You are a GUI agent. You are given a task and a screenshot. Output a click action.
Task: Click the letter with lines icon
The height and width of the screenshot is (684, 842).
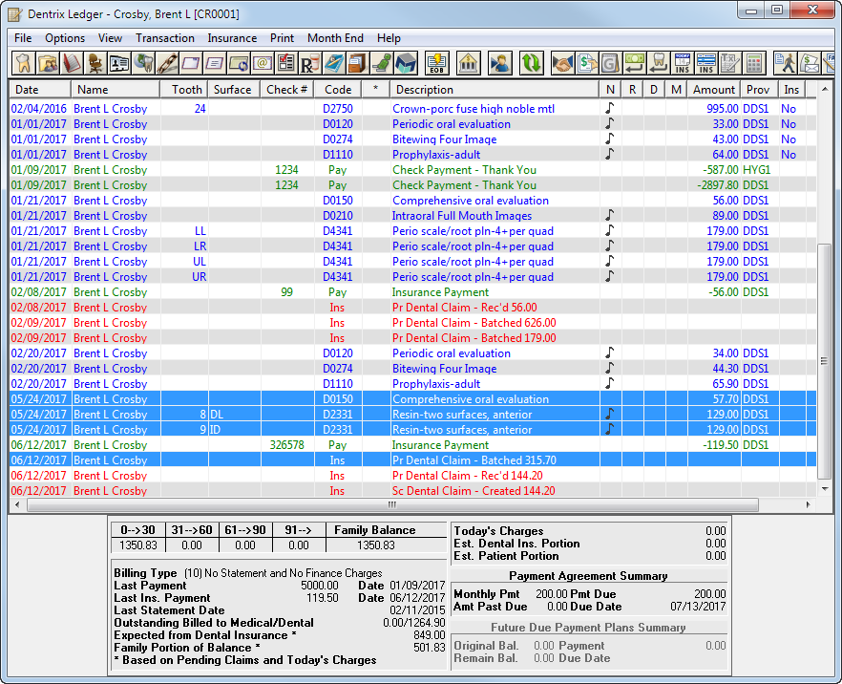click(214, 63)
